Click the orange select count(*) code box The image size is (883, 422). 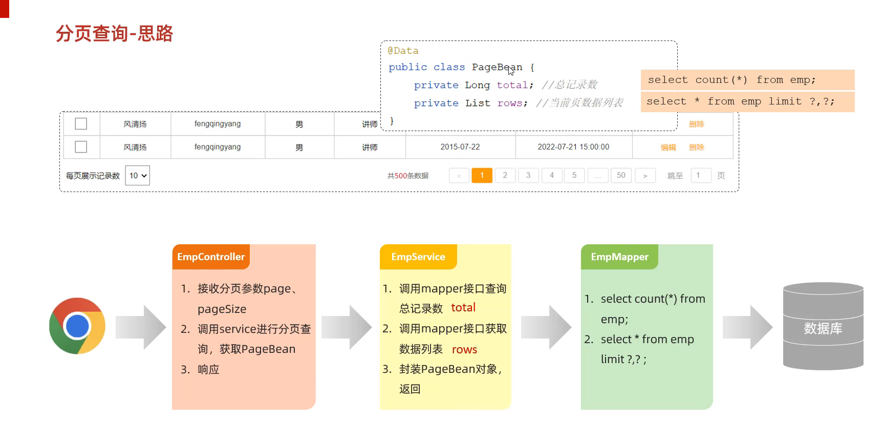click(747, 80)
